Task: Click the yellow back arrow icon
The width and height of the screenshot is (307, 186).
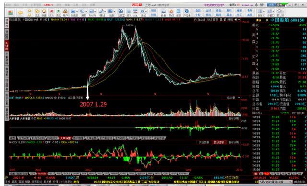Action: pyautogui.click(x=20, y=13)
